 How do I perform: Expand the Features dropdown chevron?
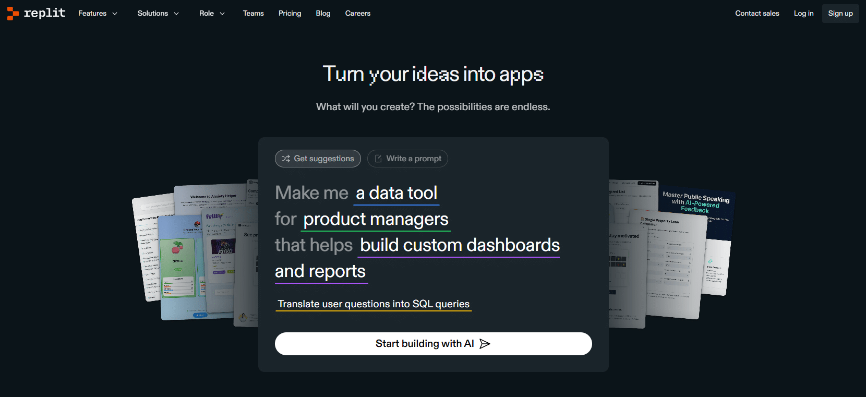click(115, 14)
